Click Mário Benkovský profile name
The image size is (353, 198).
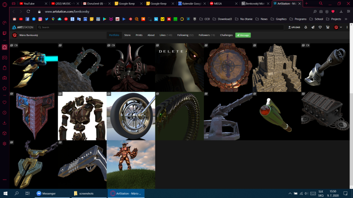coord(29,35)
